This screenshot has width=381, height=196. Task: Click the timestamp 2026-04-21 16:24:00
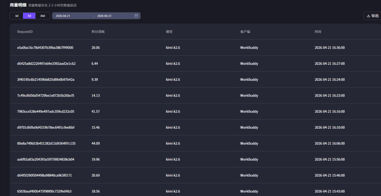329,80
